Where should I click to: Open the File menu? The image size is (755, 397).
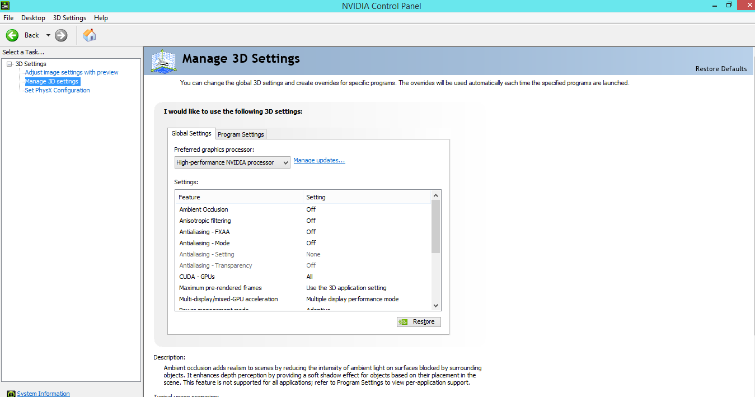coord(8,18)
